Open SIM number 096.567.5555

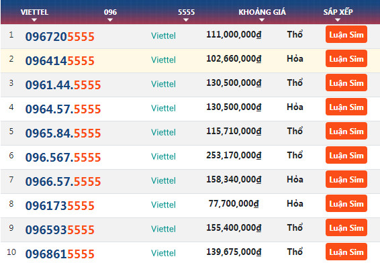(63, 158)
